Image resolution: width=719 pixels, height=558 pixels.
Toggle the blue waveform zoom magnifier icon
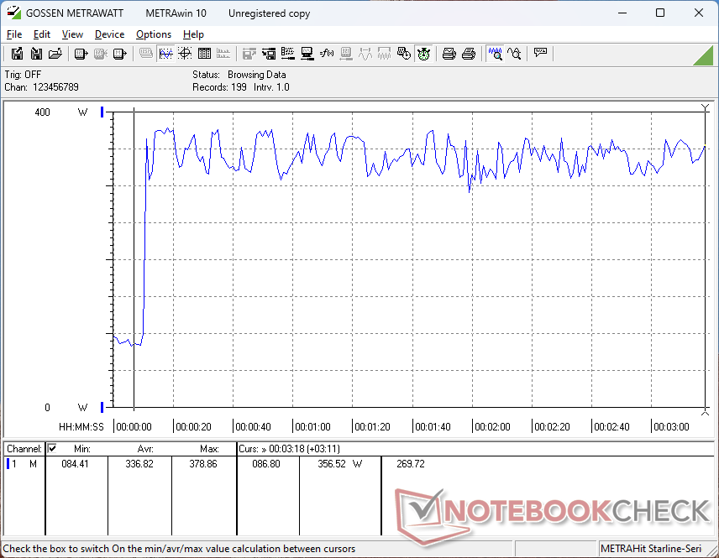coord(496,54)
